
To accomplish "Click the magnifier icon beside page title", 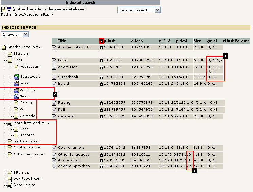I will [14, 9].
